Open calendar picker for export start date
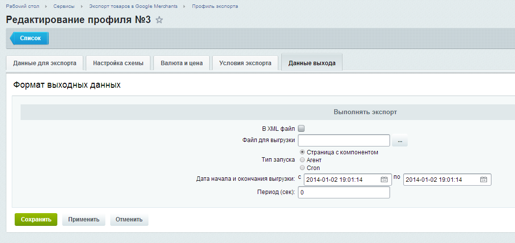515x243 pixels. pyautogui.click(x=384, y=180)
